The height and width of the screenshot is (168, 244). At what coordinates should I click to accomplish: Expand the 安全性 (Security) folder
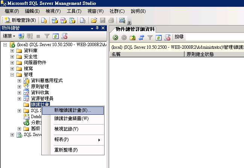[12, 57]
